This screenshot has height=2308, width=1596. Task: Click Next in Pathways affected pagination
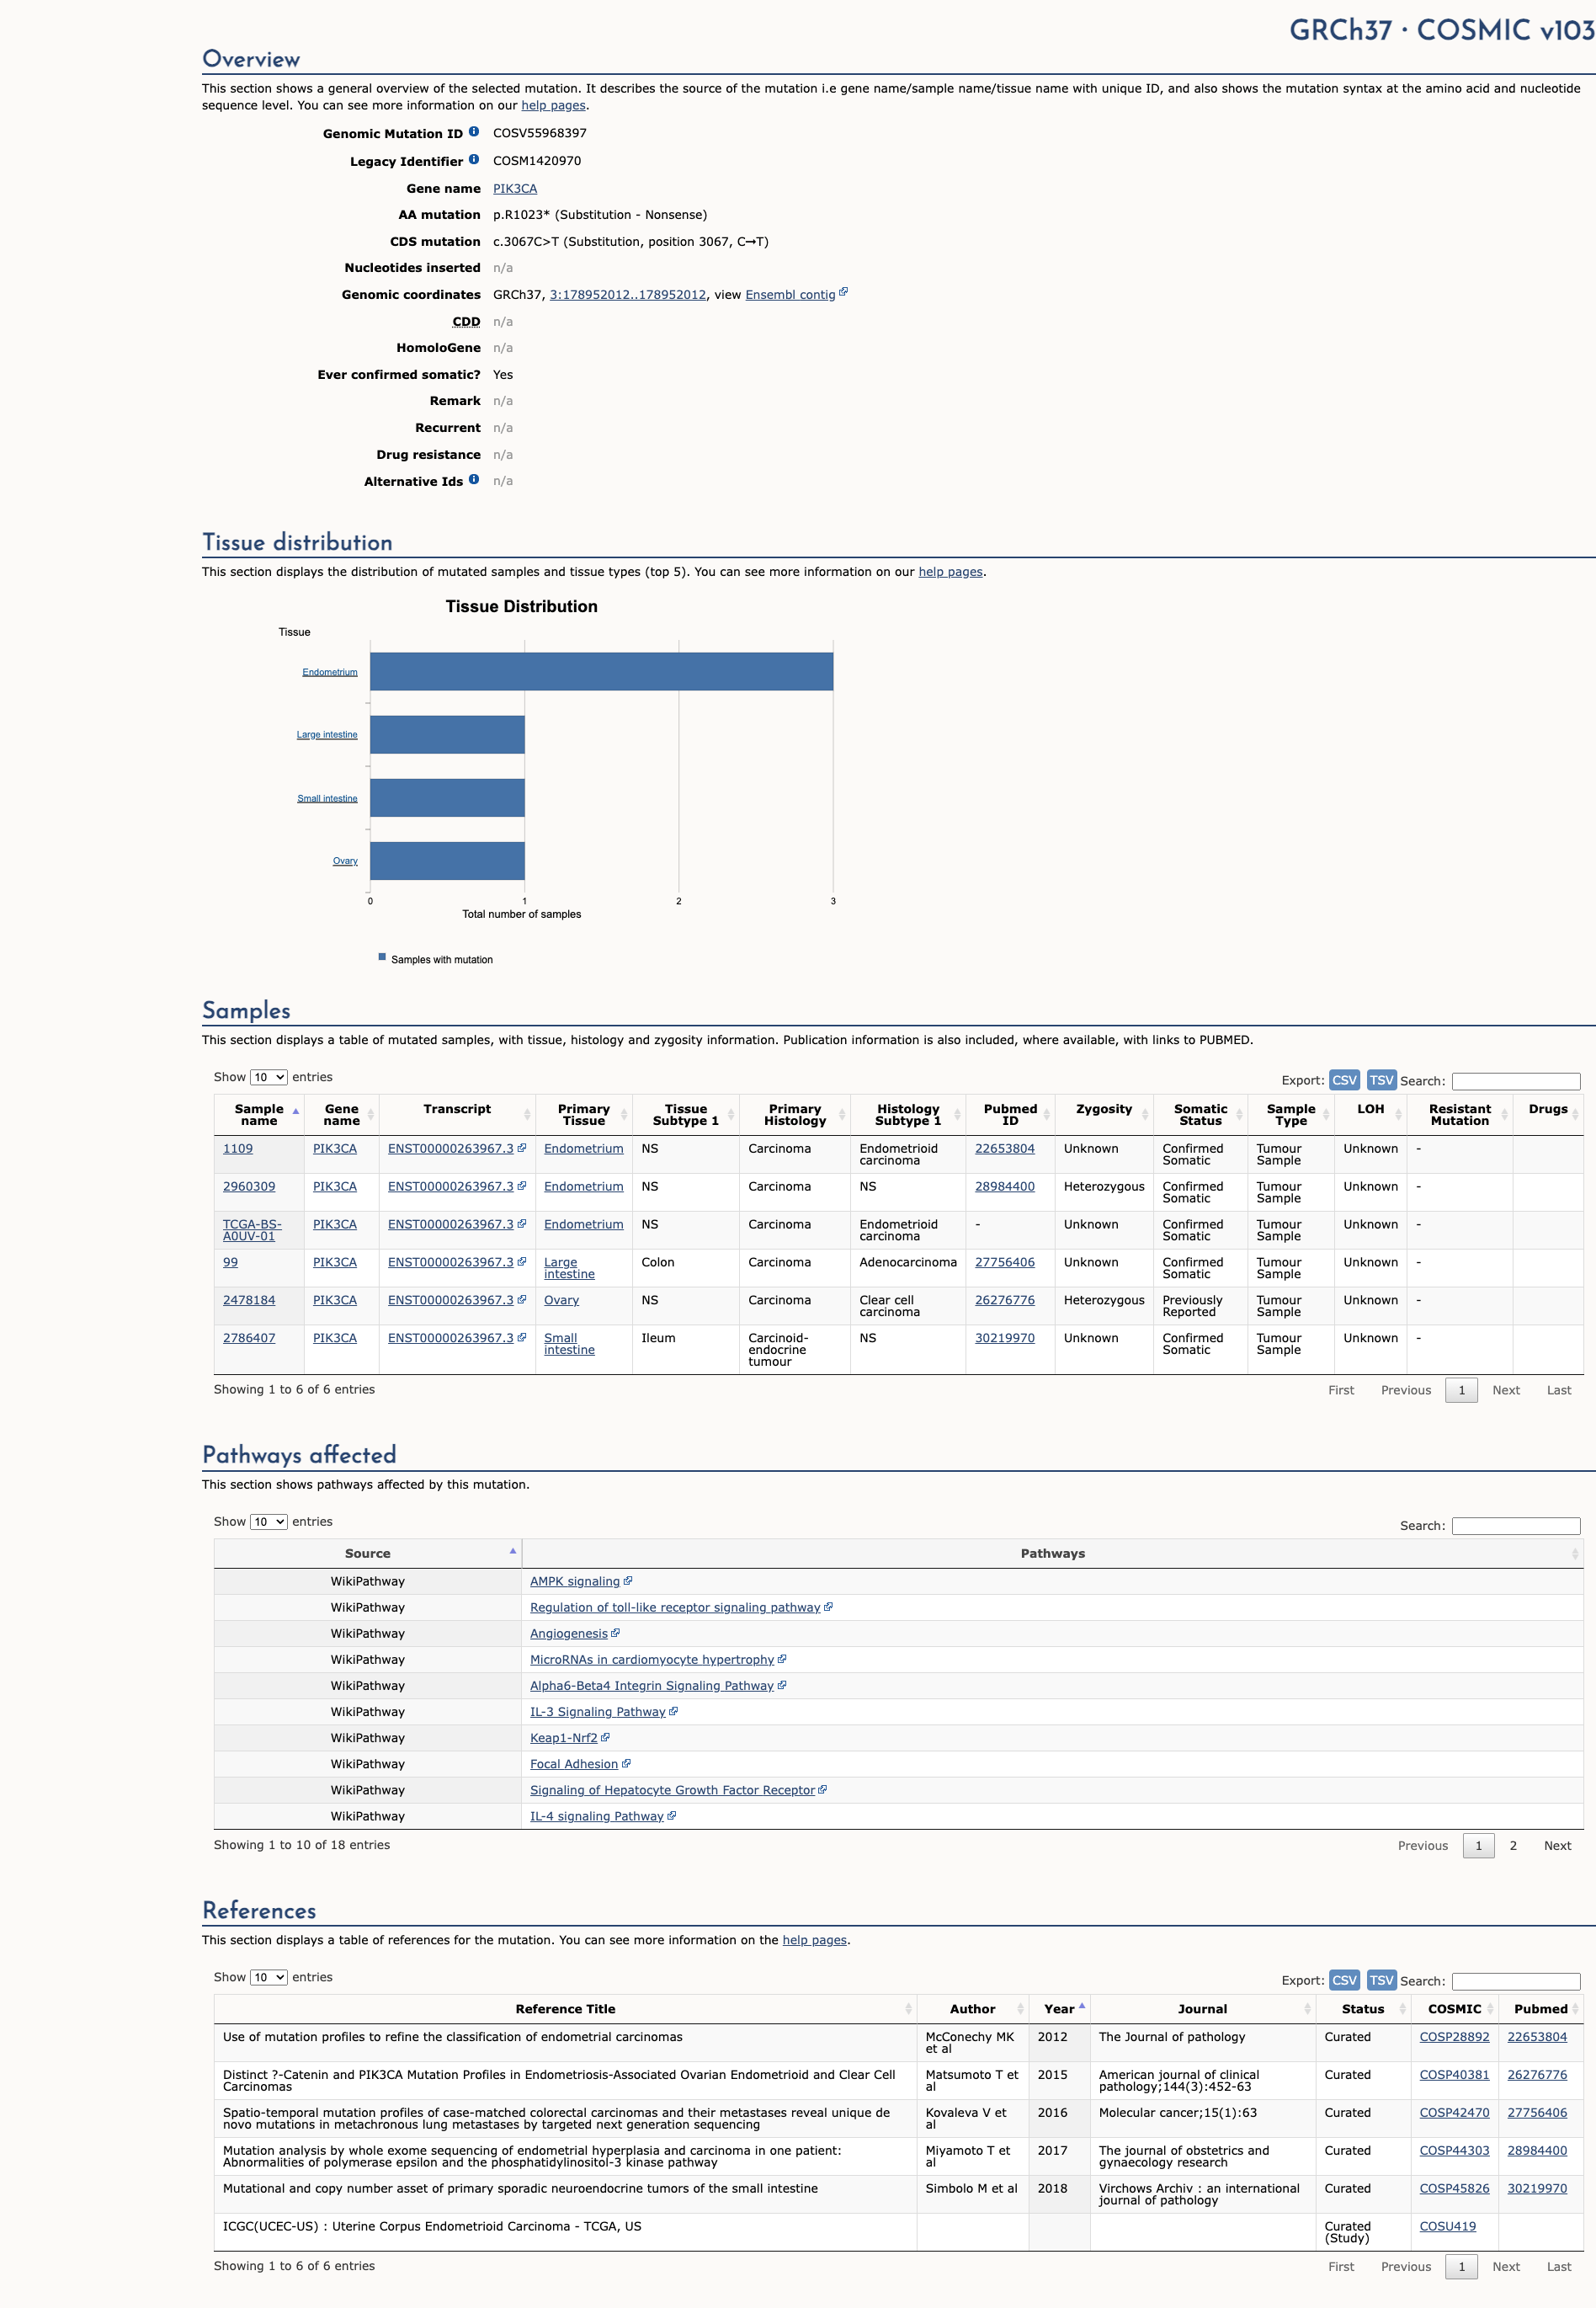[x=1557, y=1846]
